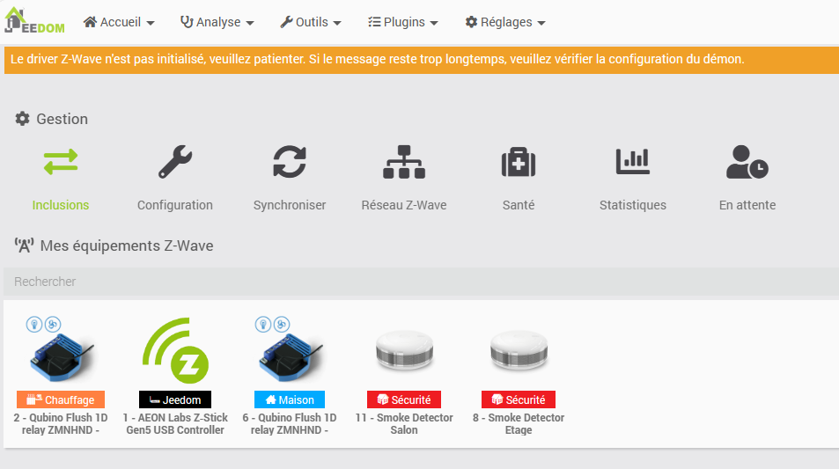Click the Jeedom black tag
This screenshot has height=469, width=839.
tap(175, 400)
